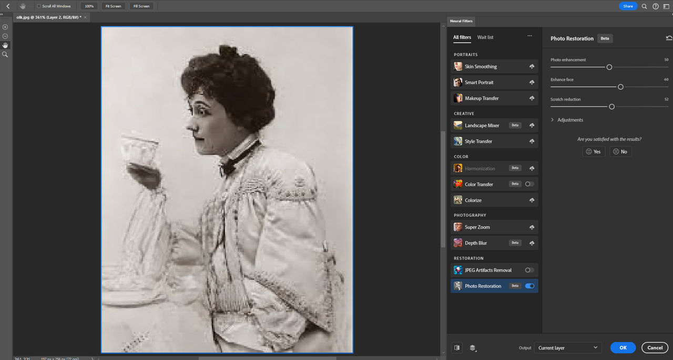Screen dimensions: 673x360
Task: Close the olk.jpg document tab
Action: (86, 17)
